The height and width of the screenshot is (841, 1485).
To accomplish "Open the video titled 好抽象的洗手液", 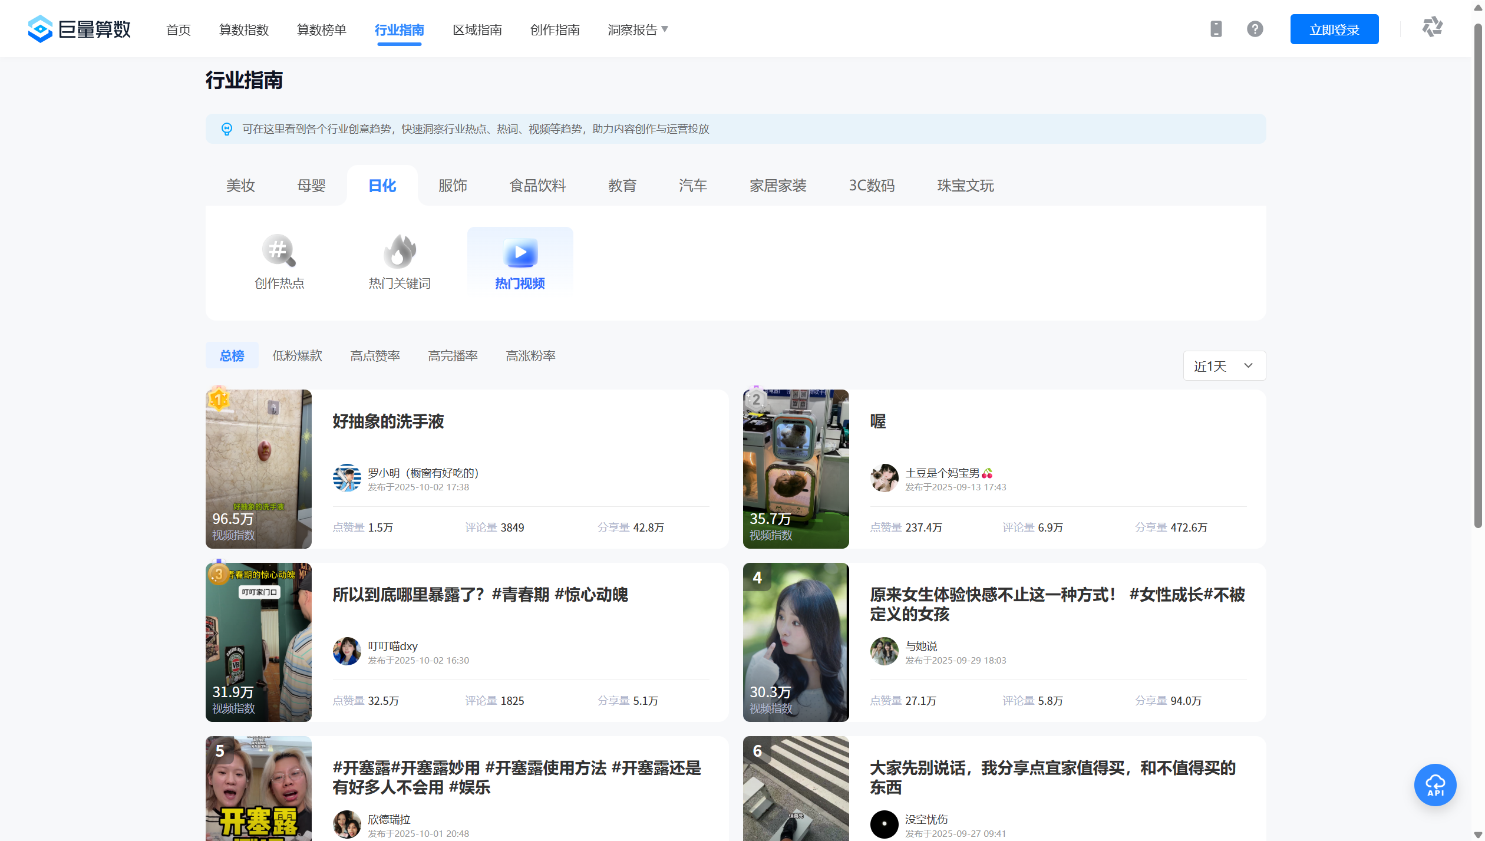I will coord(388,421).
